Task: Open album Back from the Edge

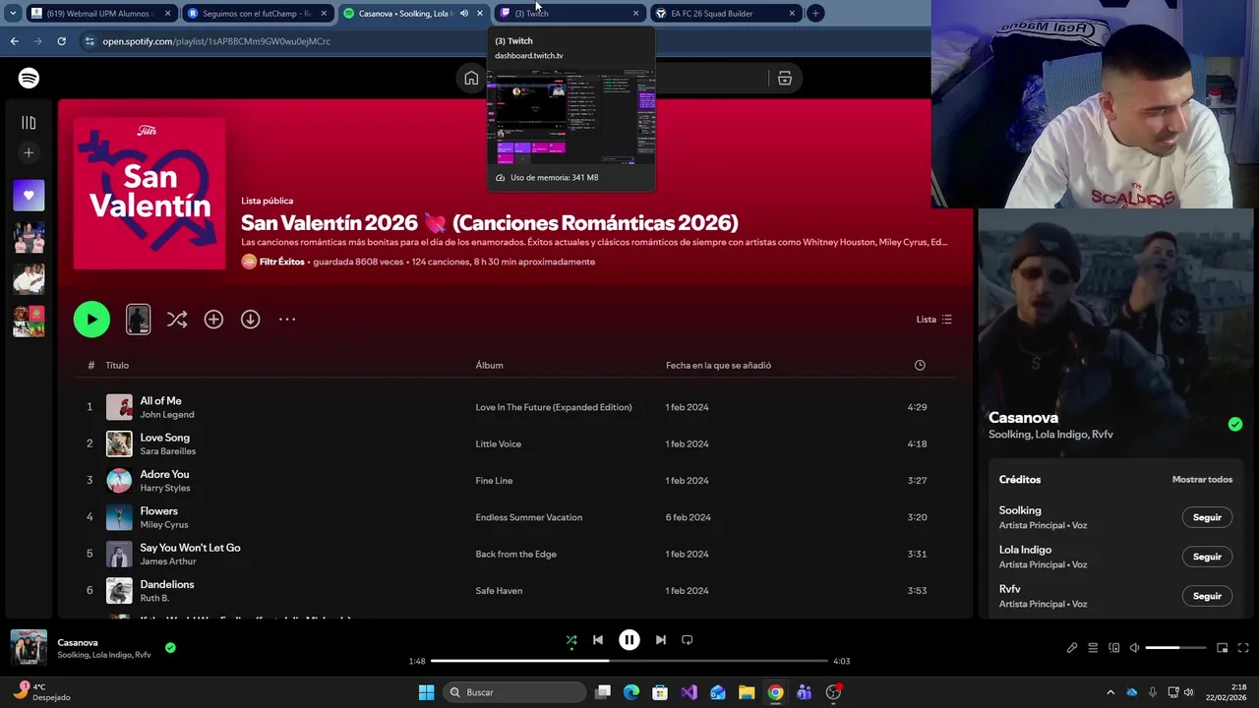Action: pyautogui.click(x=515, y=554)
